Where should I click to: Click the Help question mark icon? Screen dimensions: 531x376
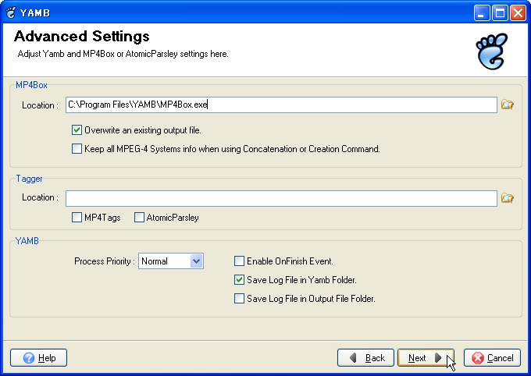pos(29,358)
